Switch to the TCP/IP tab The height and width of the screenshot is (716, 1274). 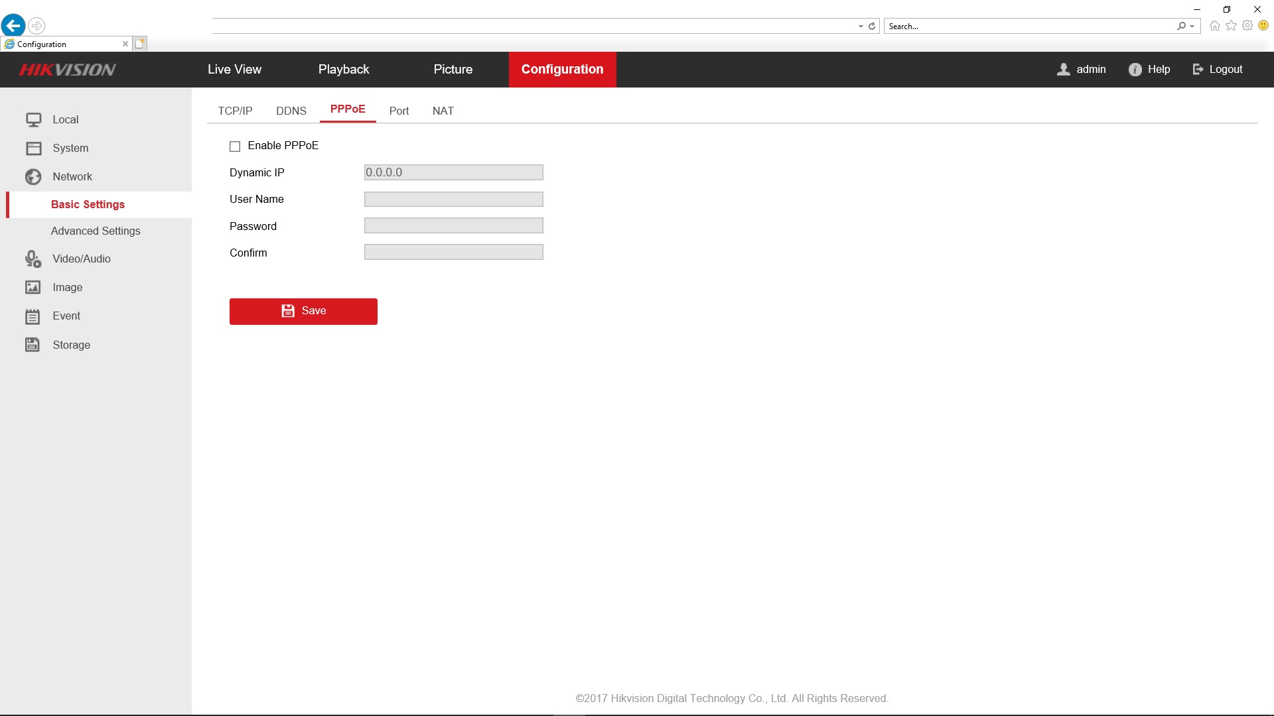pos(235,111)
